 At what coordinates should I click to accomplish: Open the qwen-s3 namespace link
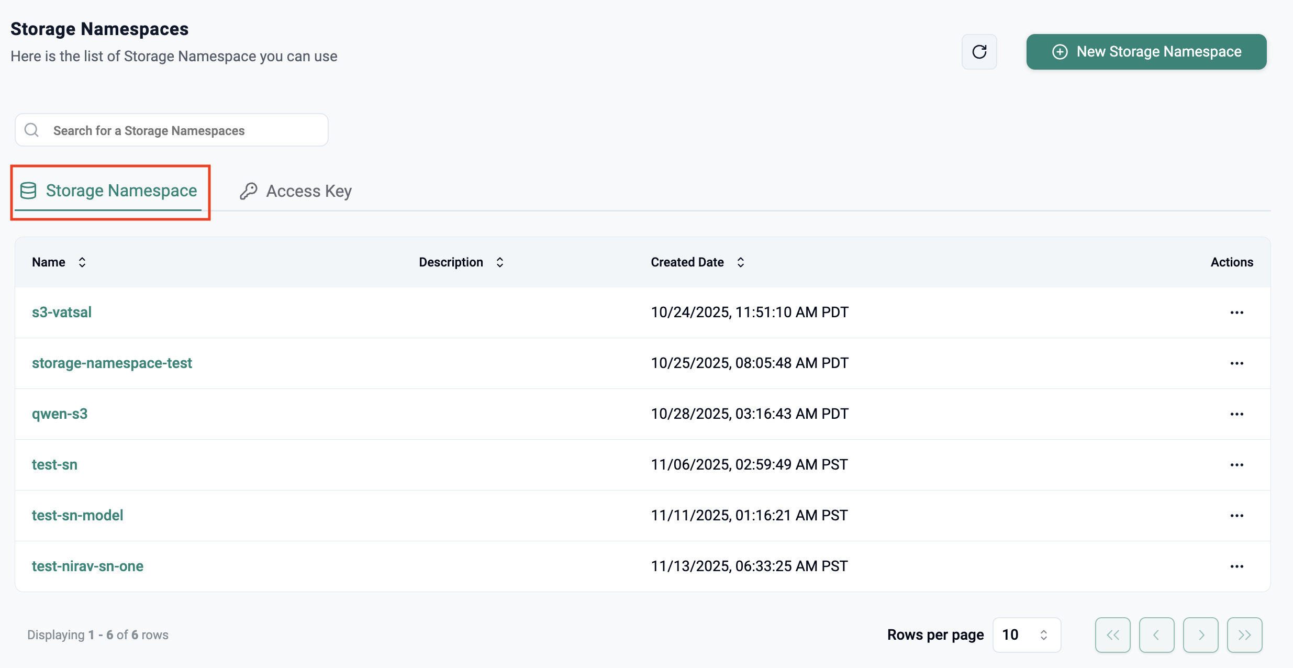point(60,414)
